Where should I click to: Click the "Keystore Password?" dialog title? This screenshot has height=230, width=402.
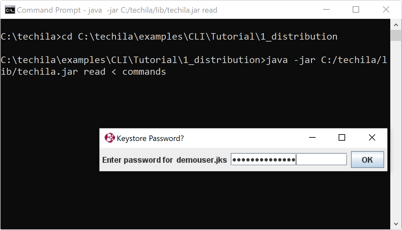(x=150, y=138)
